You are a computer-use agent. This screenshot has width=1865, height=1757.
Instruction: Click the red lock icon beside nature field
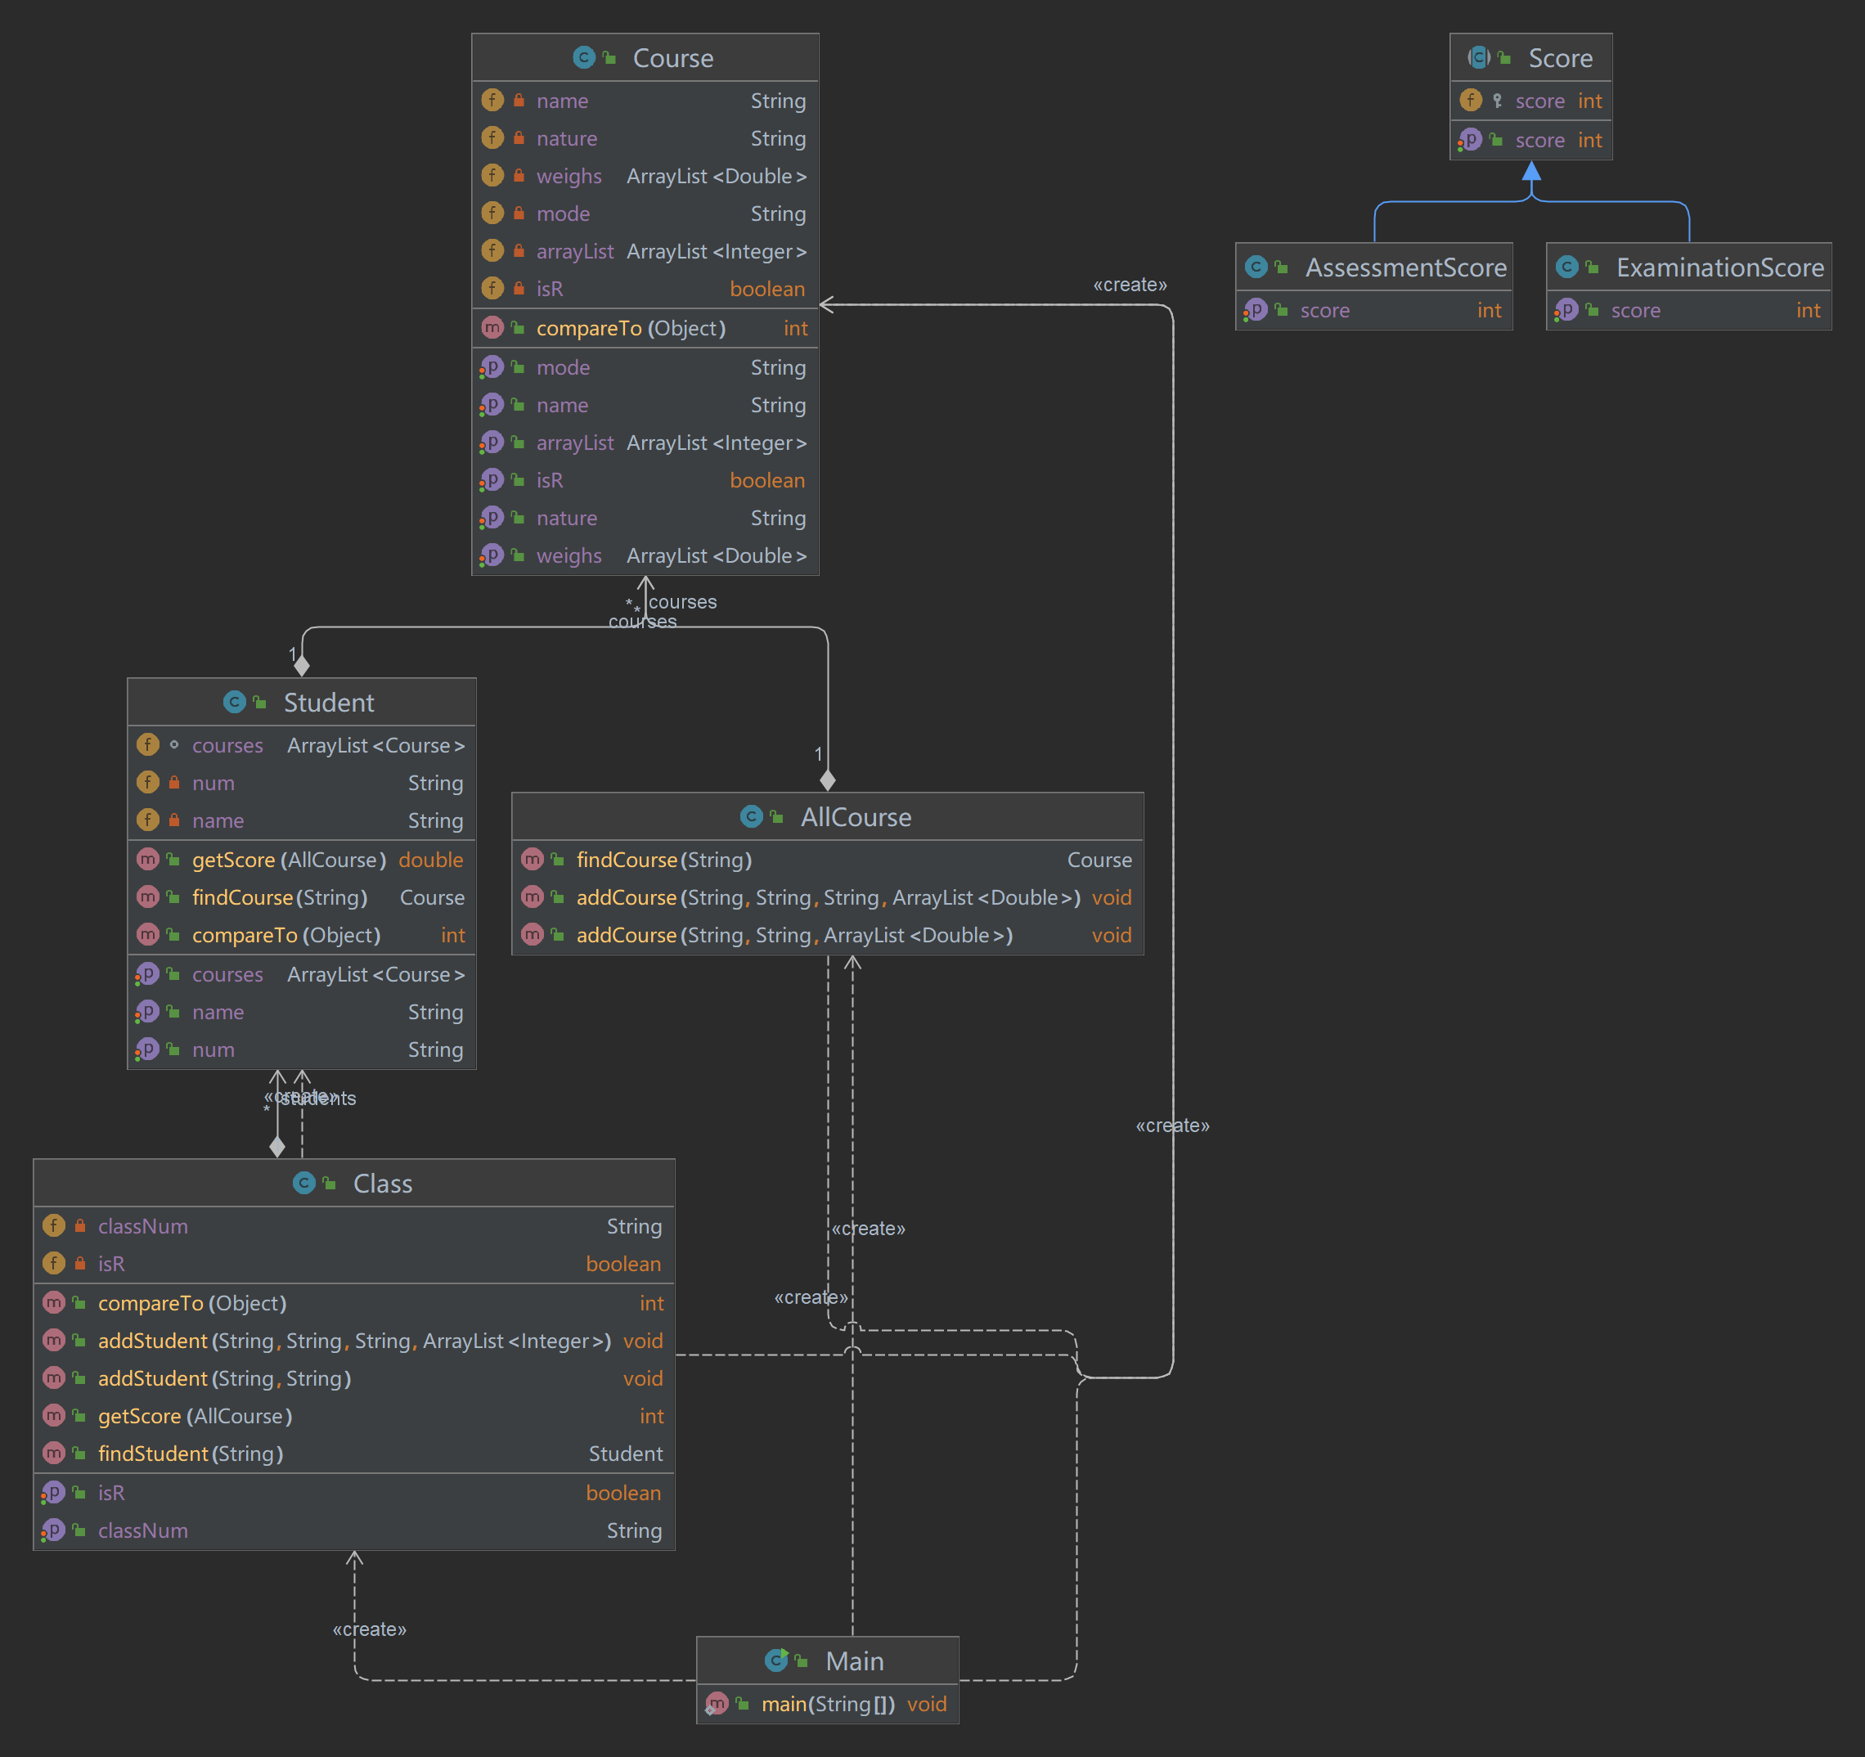click(x=519, y=138)
